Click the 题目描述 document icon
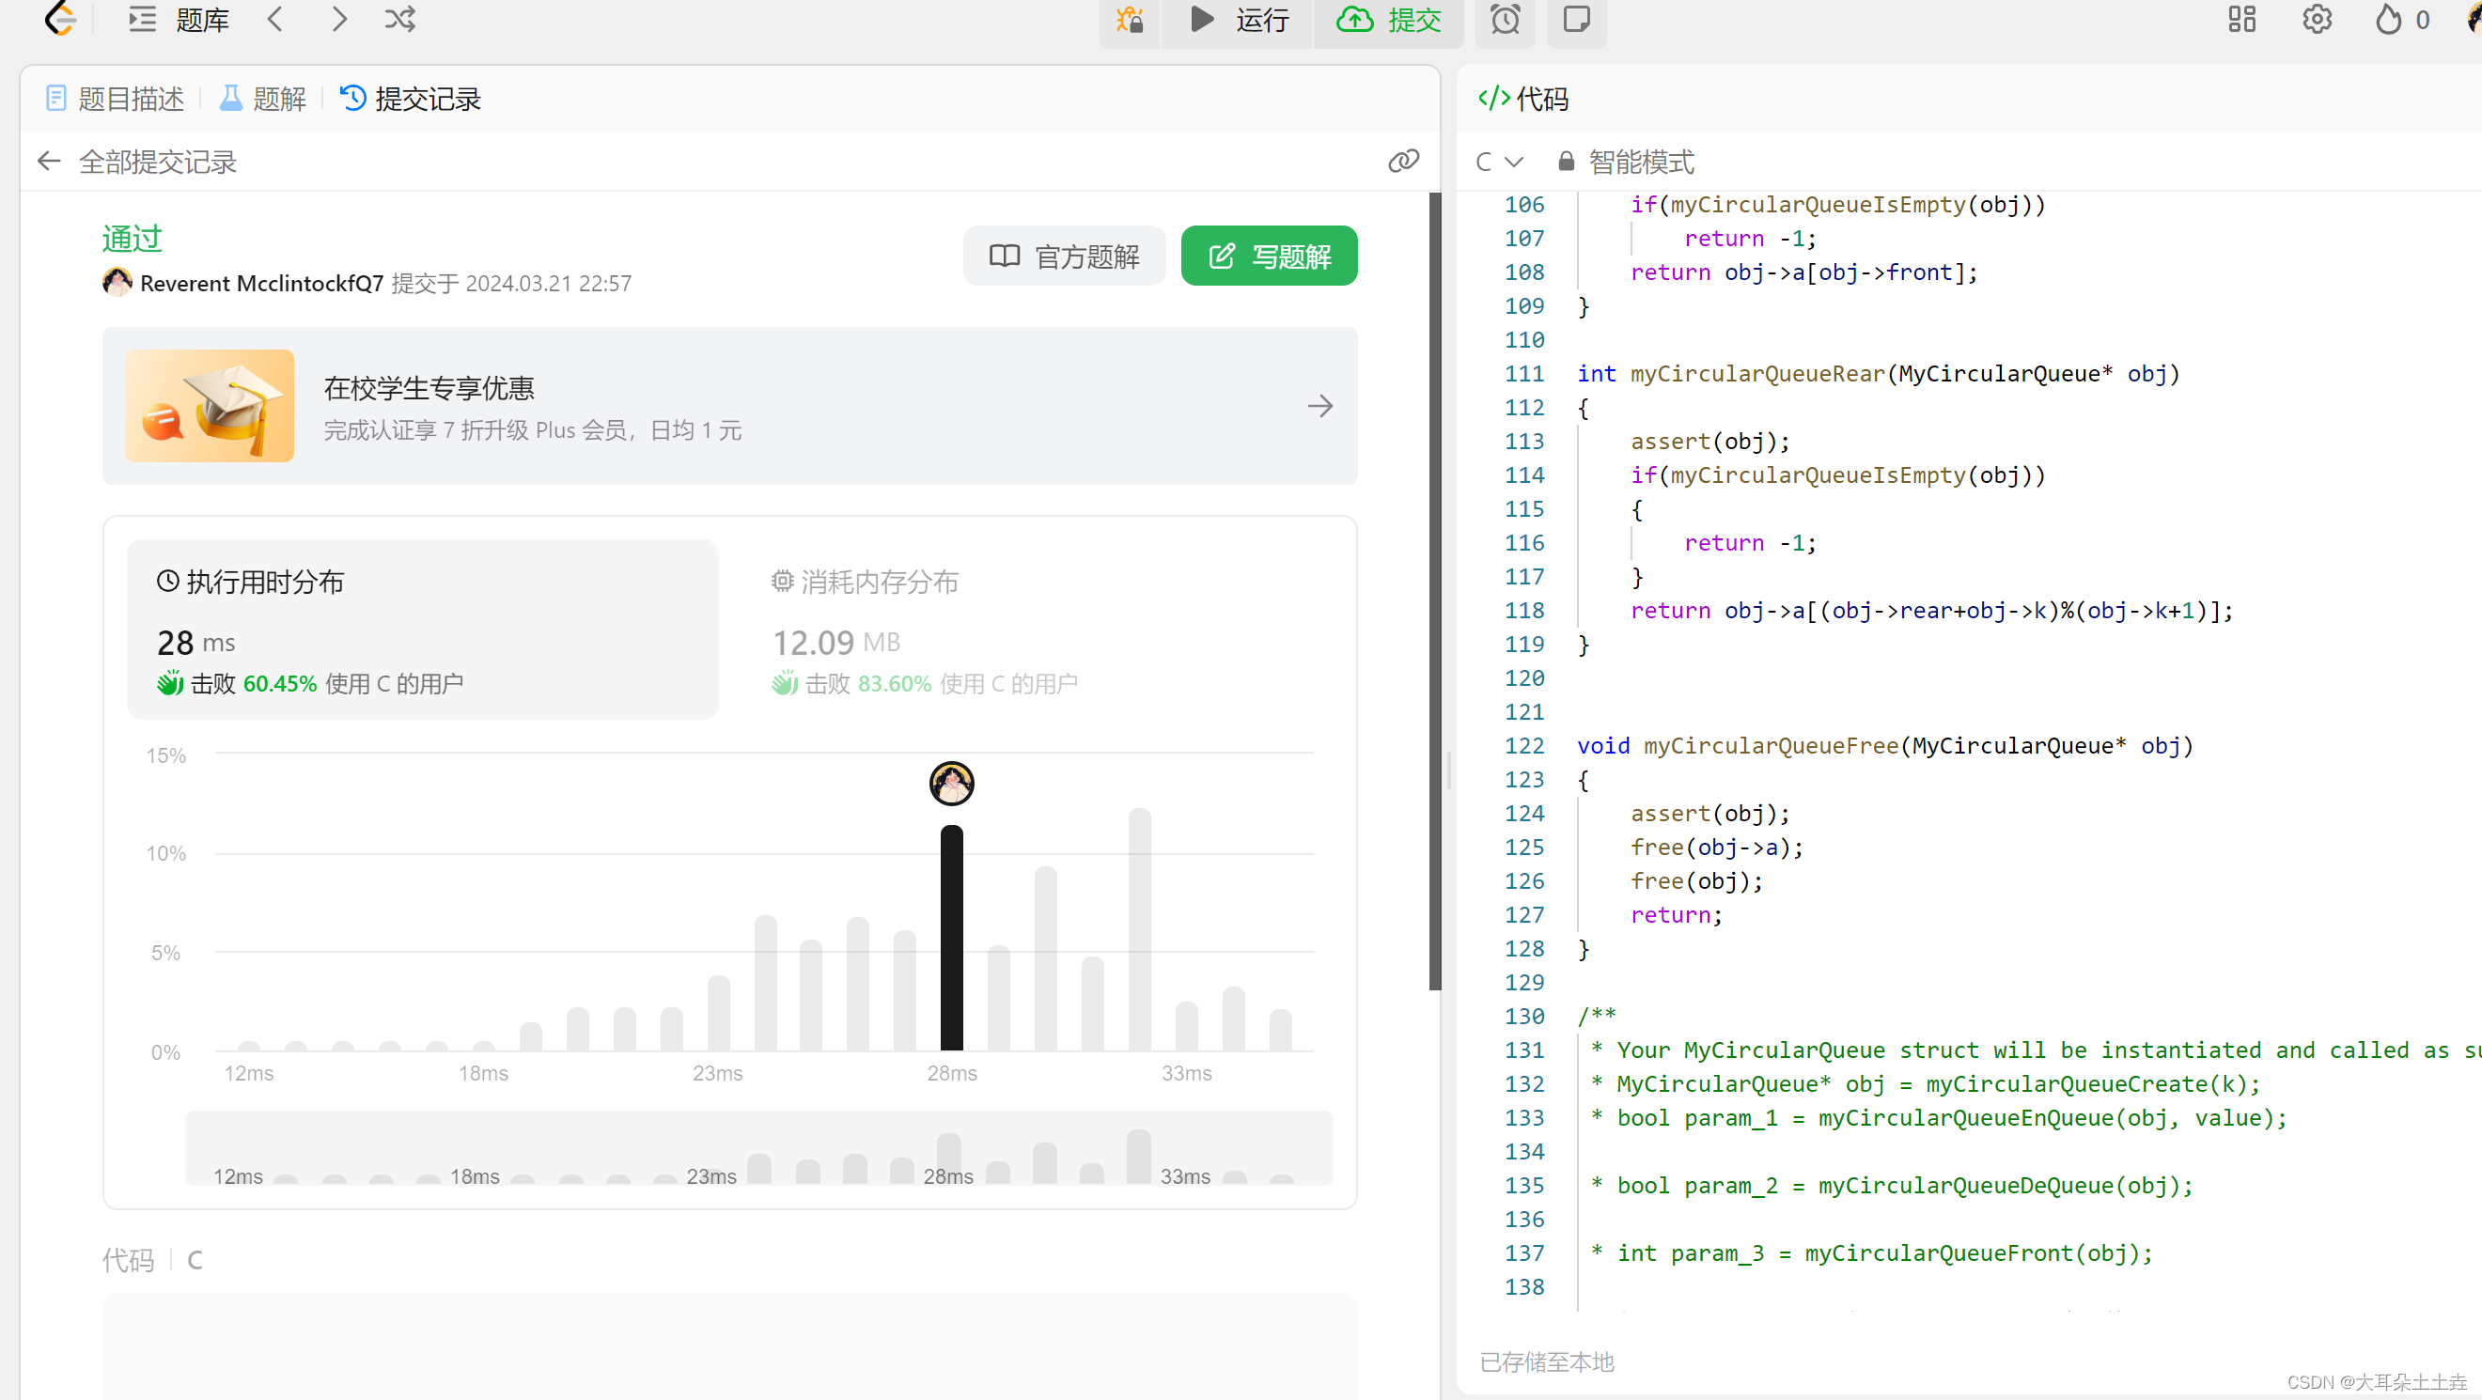This screenshot has height=1400, width=2482. 55,98
